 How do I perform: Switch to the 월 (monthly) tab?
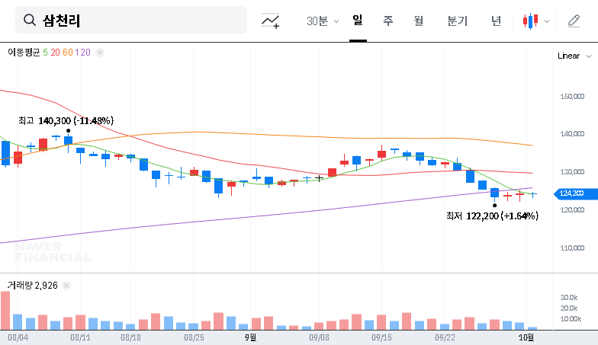[x=418, y=21]
